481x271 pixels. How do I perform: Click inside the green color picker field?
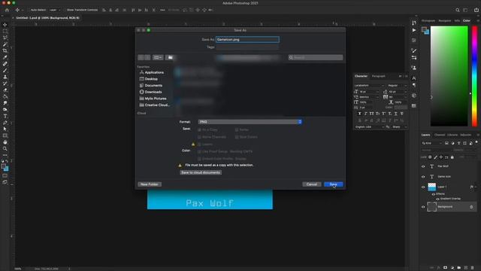pyautogui.click(x=449, y=76)
